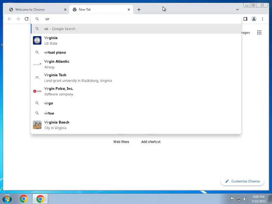
Task: Click the active Chrome taskbar icon
Action: click(x=40, y=199)
